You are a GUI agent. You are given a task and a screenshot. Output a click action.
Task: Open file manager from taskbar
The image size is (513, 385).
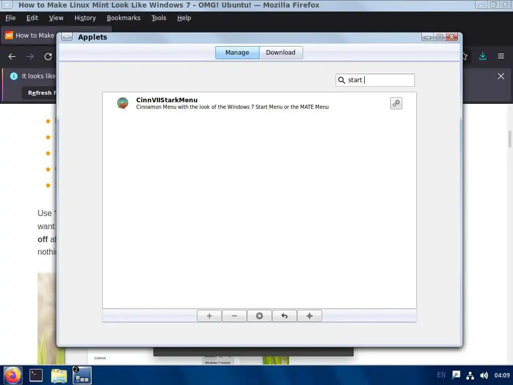(x=59, y=375)
